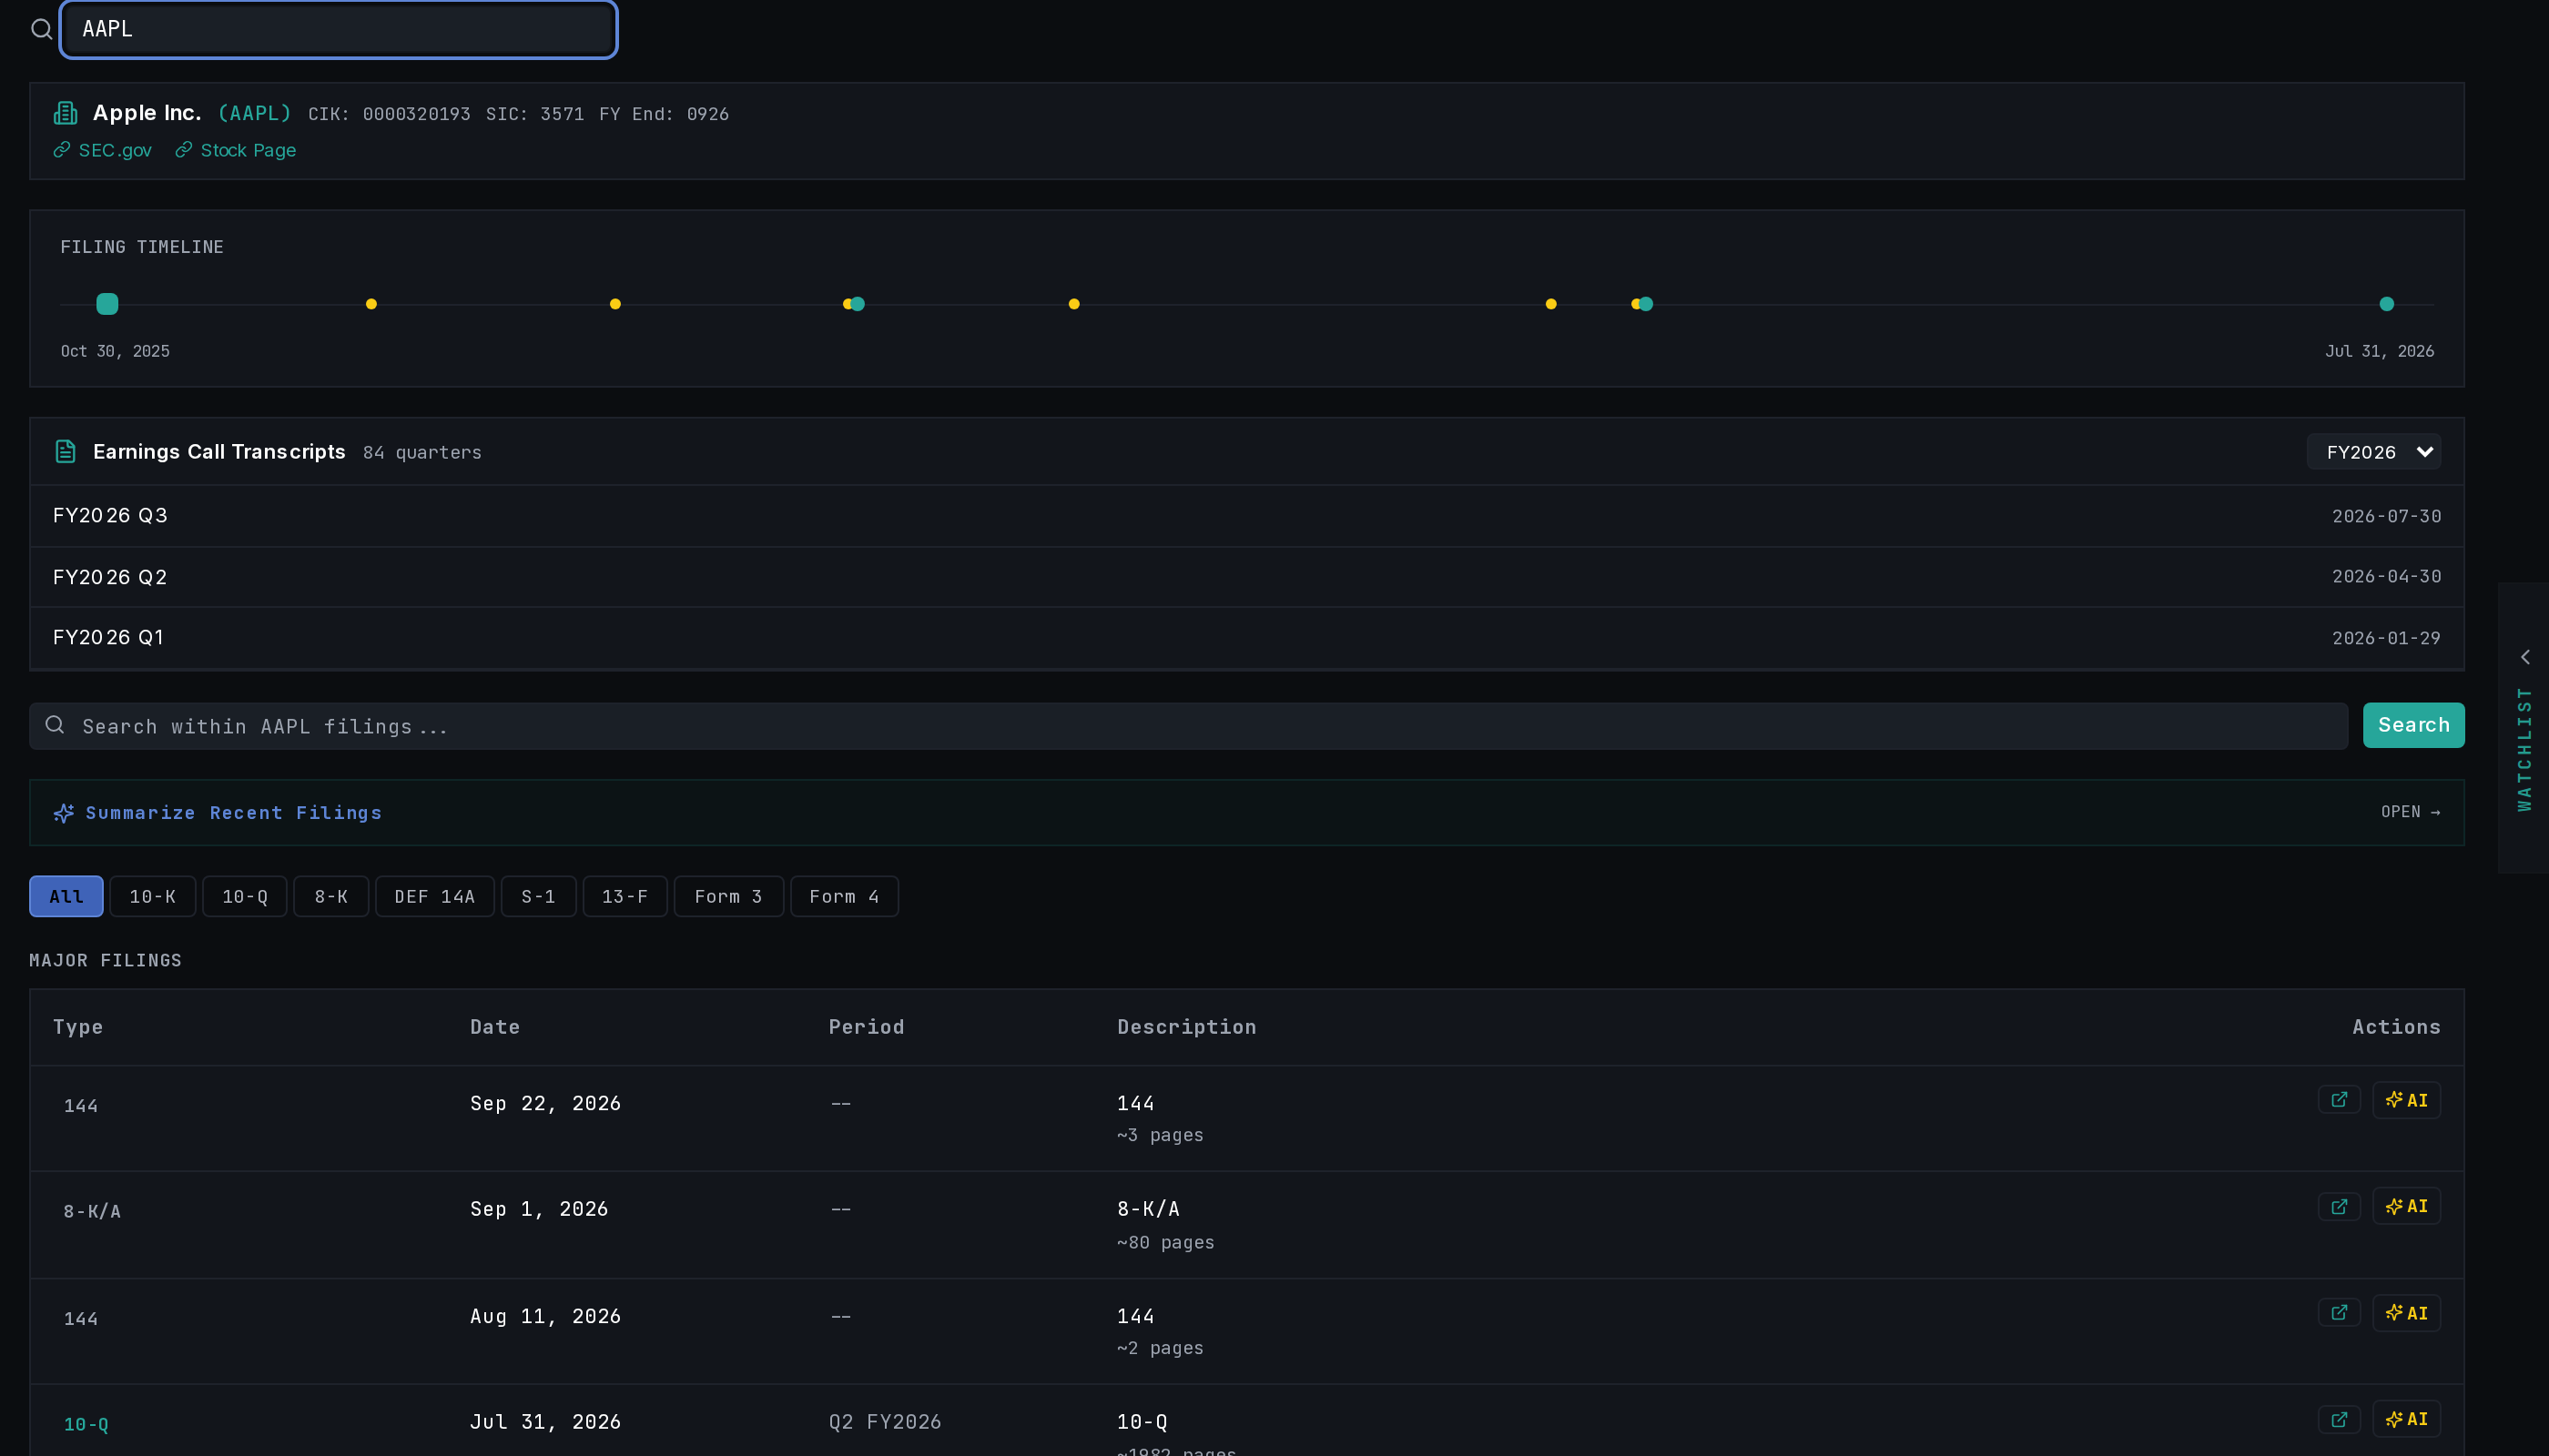Click the Description column header
Screen dimensions: 2549x1456
point(1186,1027)
